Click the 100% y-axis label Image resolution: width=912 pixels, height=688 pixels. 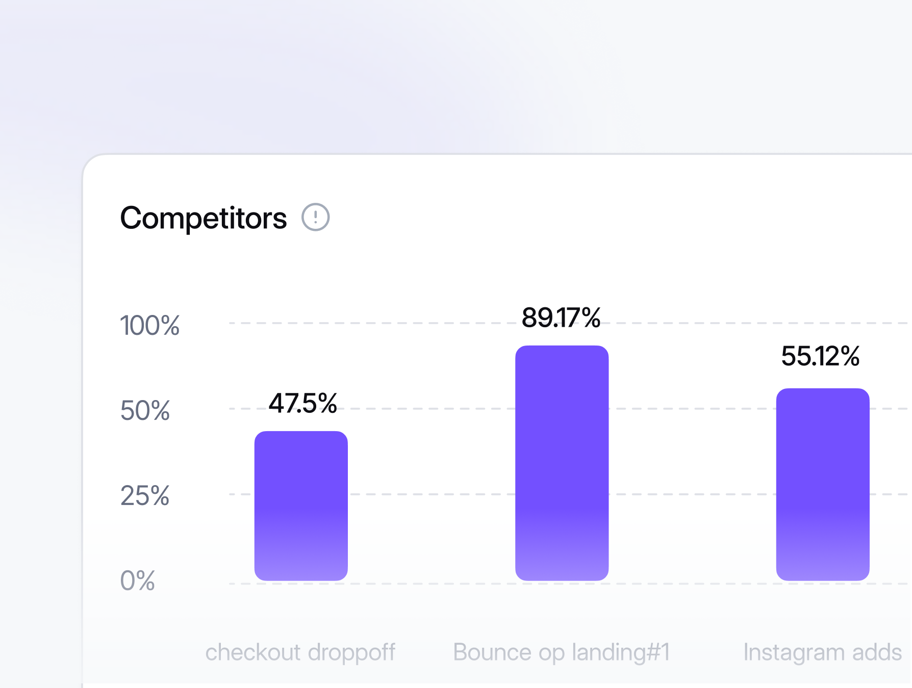point(149,325)
